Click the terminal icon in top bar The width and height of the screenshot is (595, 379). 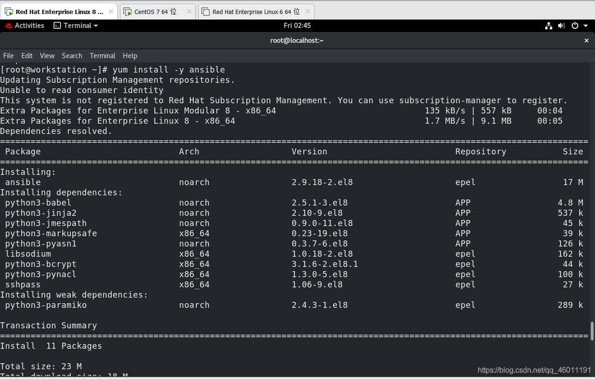pyautogui.click(x=57, y=26)
